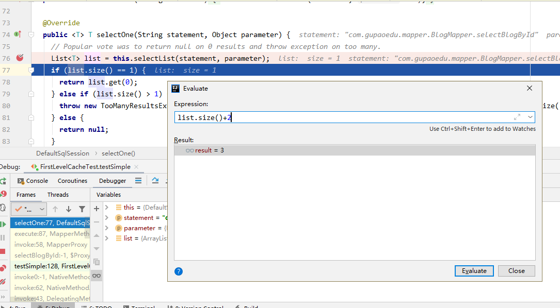Toggle Mute Breakpoints icon
Image resolution: width=560 pixels, height=308 pixels.
(3, 282)
